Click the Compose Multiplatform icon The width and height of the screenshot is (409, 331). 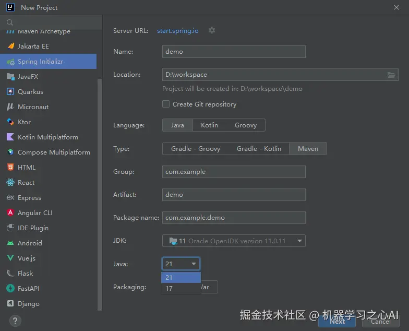(x=10, y=152)
